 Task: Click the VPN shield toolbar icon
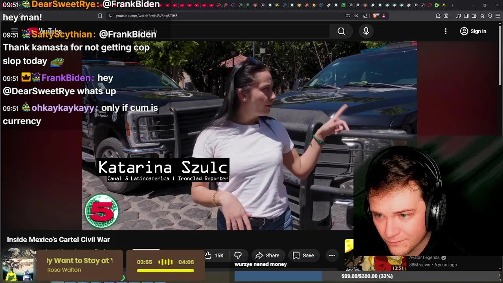(x=490, y=16)
